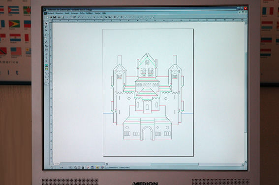Click the Print icon in toolbar
Viewport: 279px width, 185px height.
pos(59,17)
